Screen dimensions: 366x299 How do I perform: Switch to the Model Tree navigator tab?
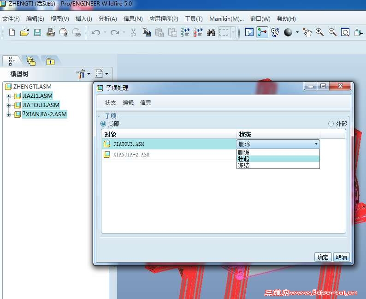click(12, 61)
